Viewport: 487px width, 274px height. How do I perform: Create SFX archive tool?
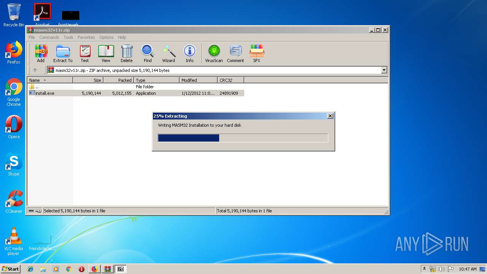257,54
